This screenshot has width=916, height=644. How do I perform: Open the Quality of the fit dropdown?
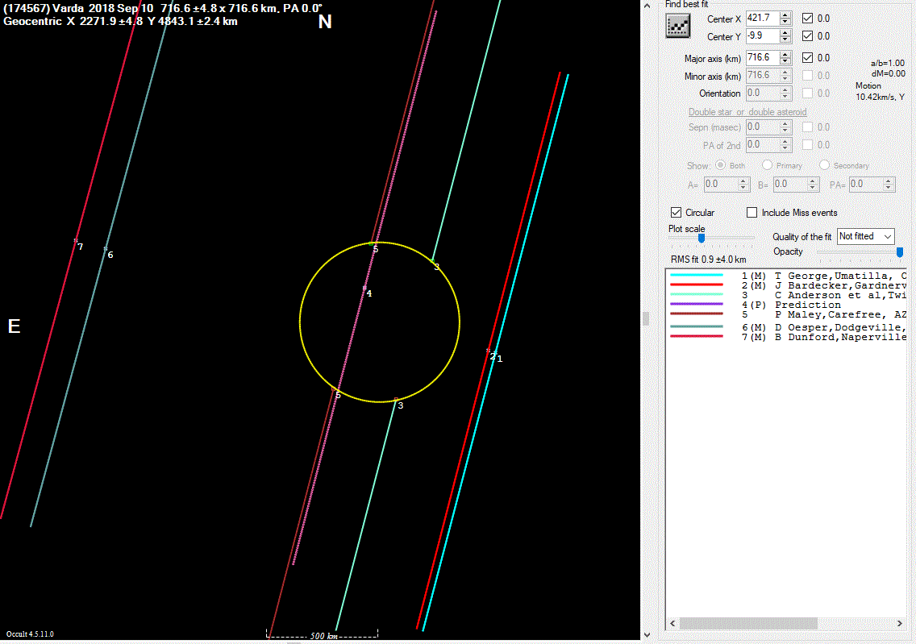click(866, 236)
